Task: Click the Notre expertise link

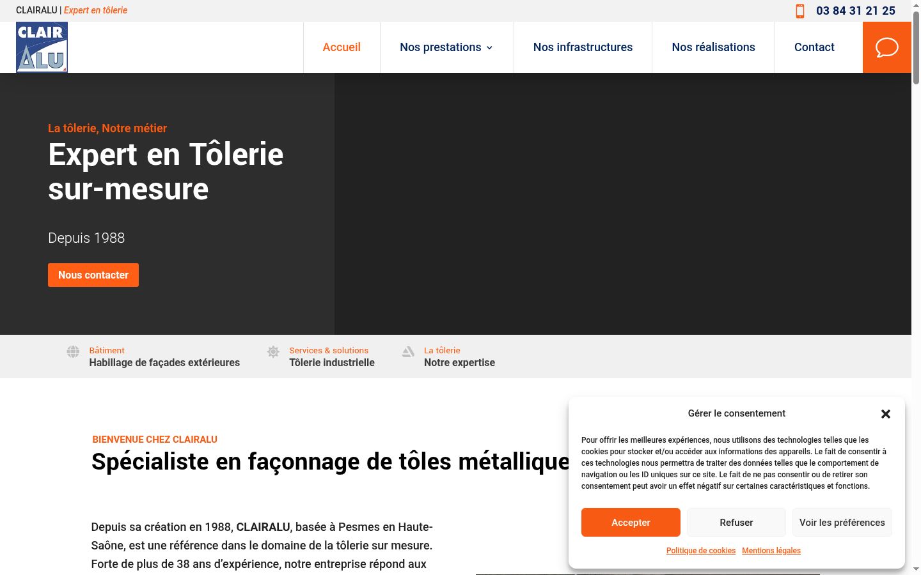Action: 459,363
